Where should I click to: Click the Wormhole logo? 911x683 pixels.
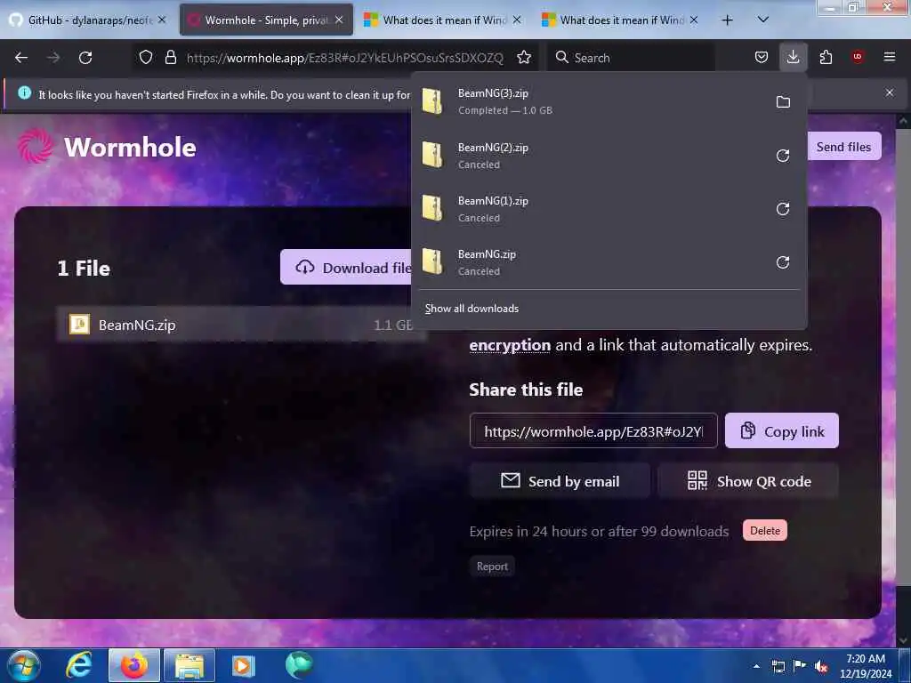tap(107, 147)
